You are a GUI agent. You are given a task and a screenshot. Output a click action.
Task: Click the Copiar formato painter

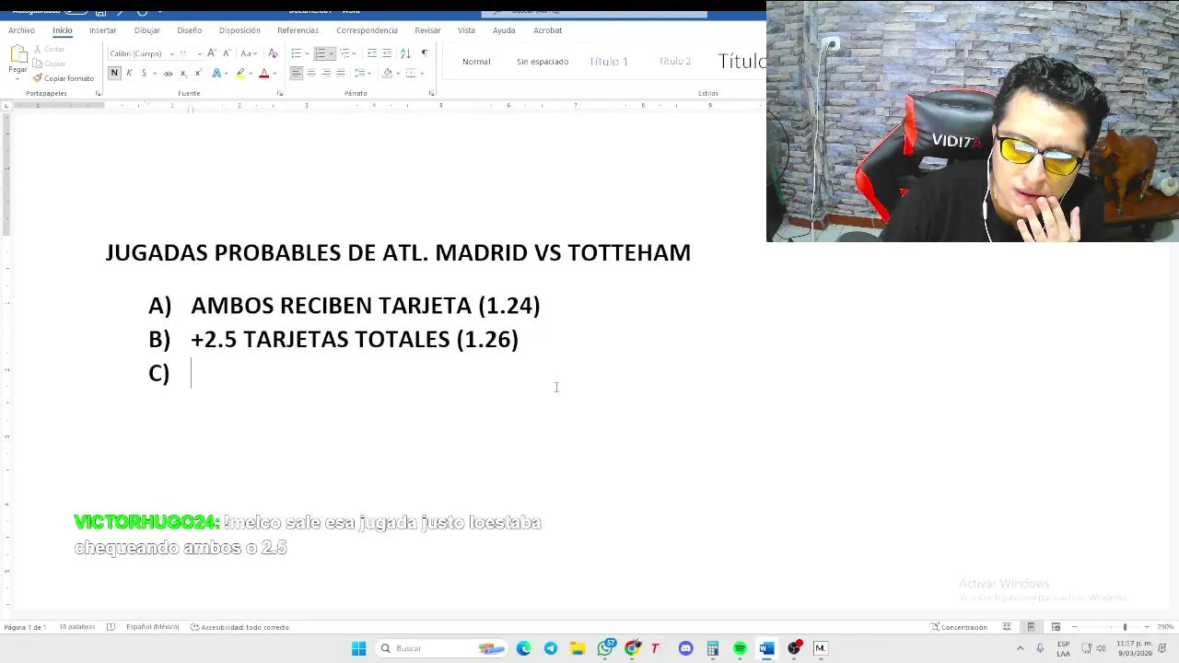[x=64, y=78]
